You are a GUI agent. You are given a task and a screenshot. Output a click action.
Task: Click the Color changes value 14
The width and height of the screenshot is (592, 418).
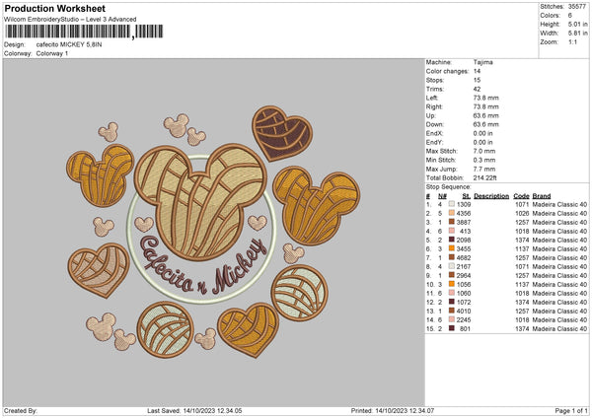477,71
